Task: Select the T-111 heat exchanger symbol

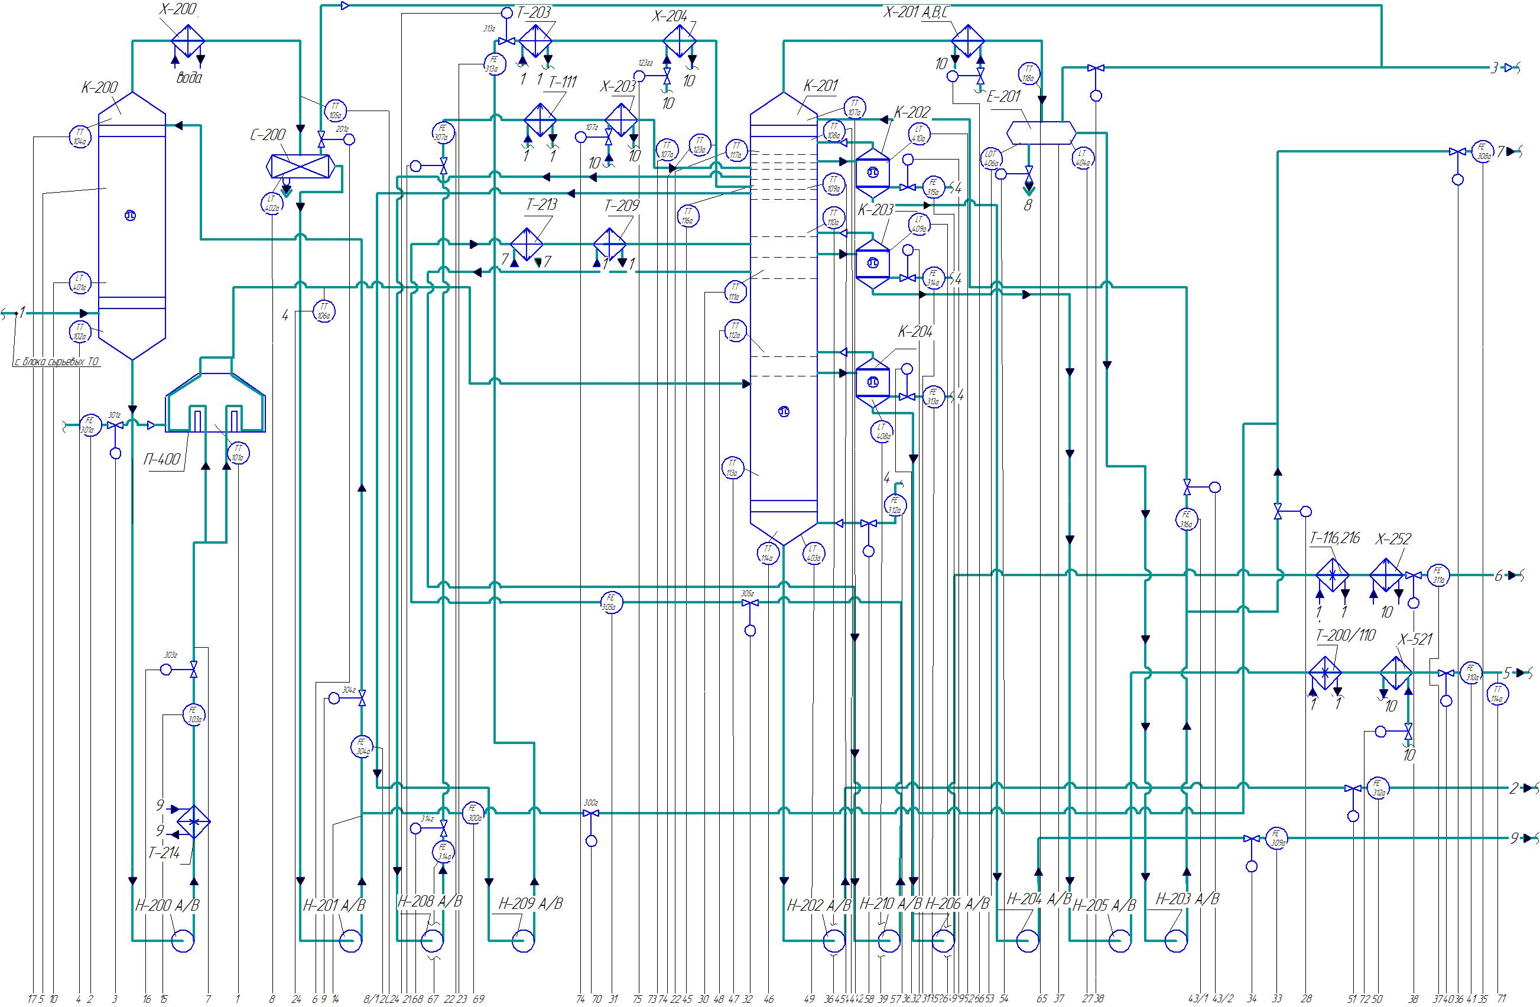Action: point(540,120)
